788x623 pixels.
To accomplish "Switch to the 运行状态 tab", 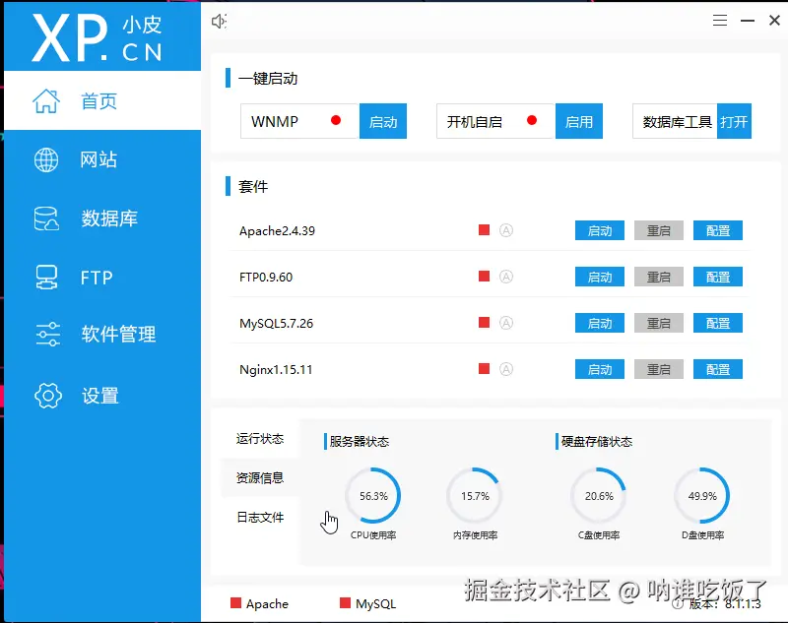I will pos(260,439).
